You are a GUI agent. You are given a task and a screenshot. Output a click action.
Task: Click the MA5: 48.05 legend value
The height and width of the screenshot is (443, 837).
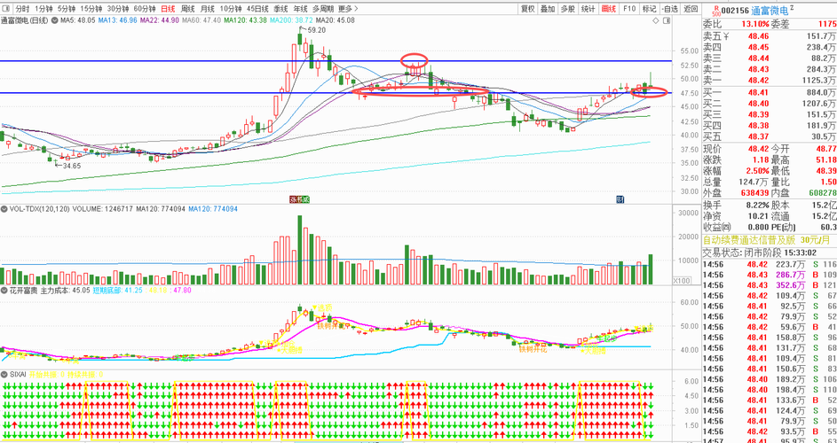pos(77,20)
